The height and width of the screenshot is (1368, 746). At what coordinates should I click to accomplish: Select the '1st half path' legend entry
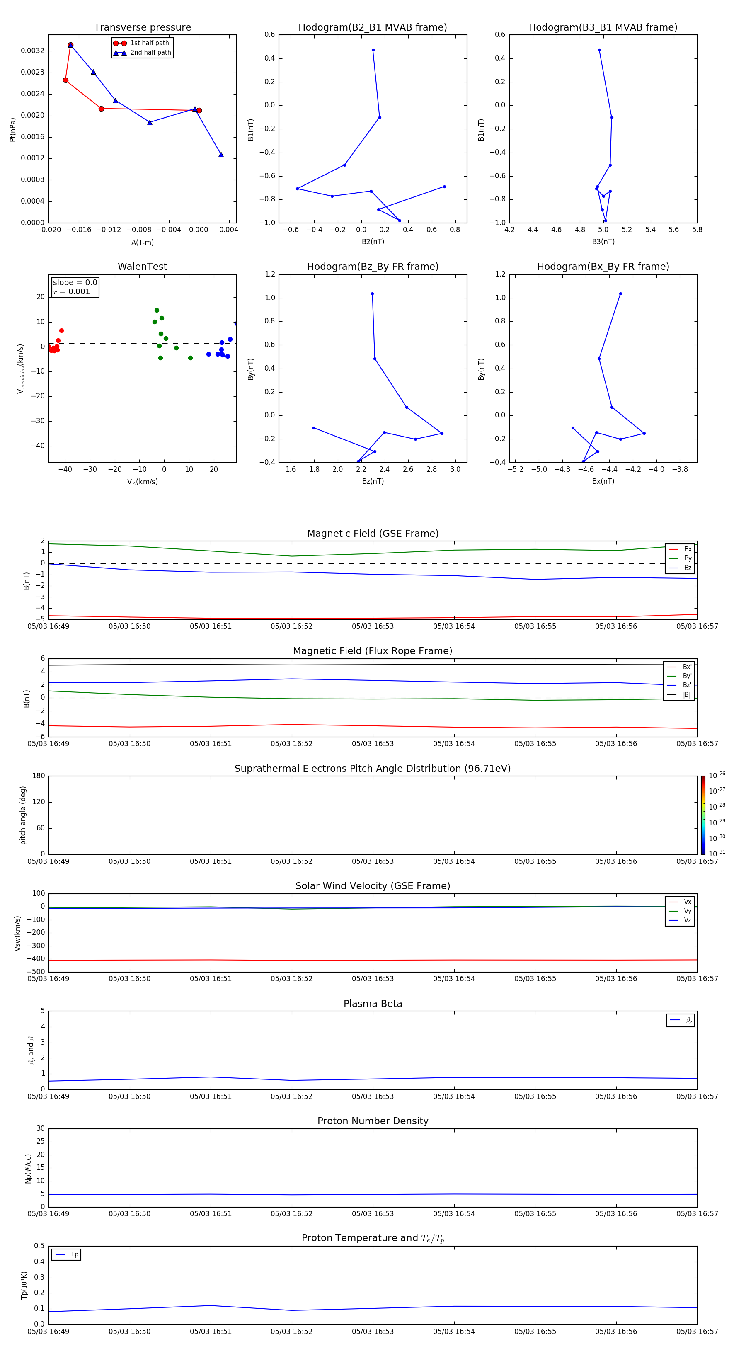(x=141, y=43)
